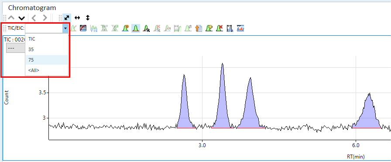The width and height of the screenshot is (391, 162).
Task: Click the vertical double-arrow scale icon
Action: tap(88, 18)
